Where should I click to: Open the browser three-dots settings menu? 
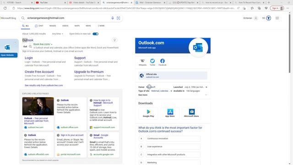[288, 8]
